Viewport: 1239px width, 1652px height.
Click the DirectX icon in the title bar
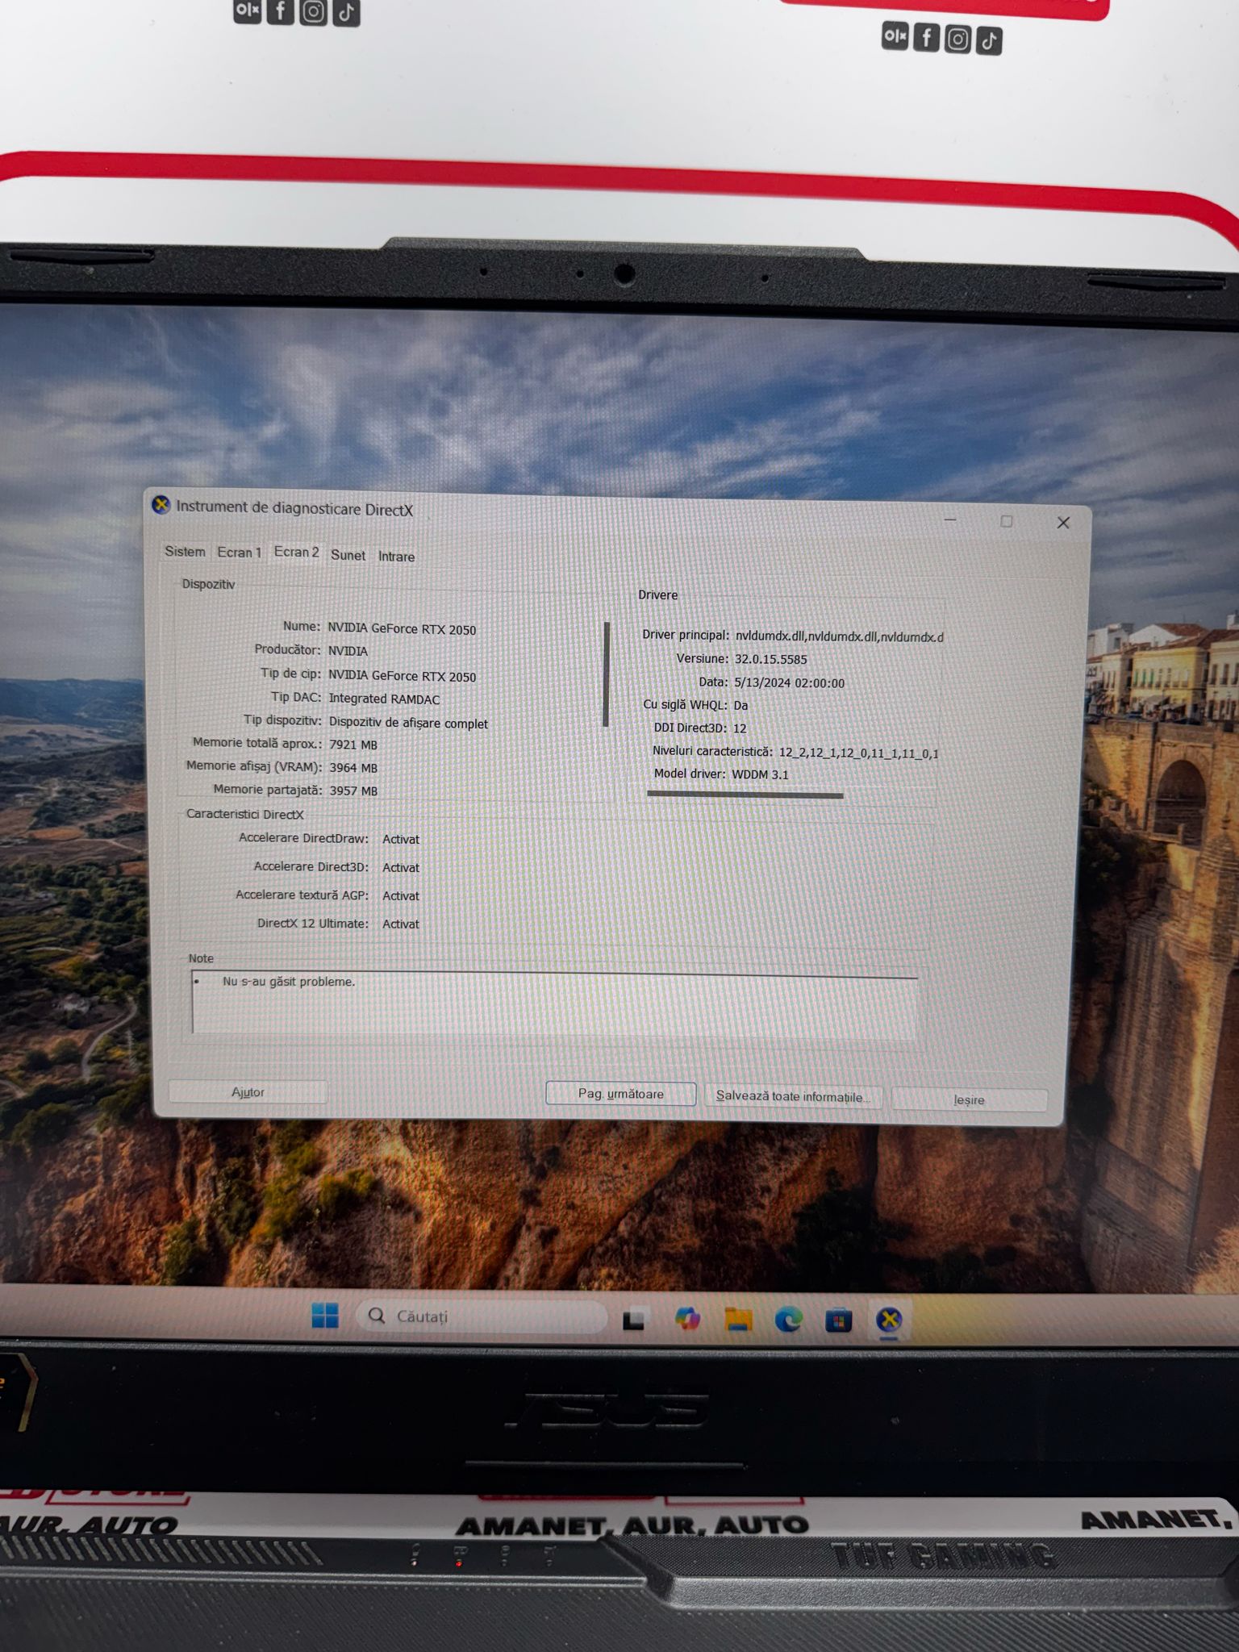[x=161, y=505]
